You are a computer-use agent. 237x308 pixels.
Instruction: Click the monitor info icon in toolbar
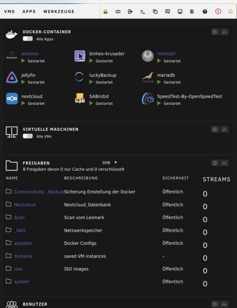pyautogui.click(x=180, y=11)
